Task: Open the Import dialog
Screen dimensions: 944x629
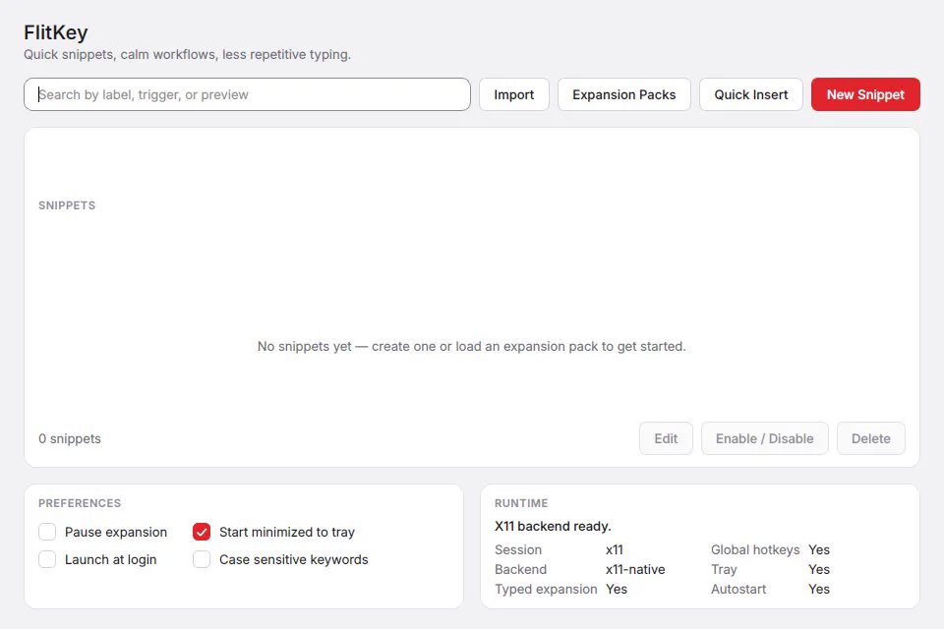Action: (514, 94)
